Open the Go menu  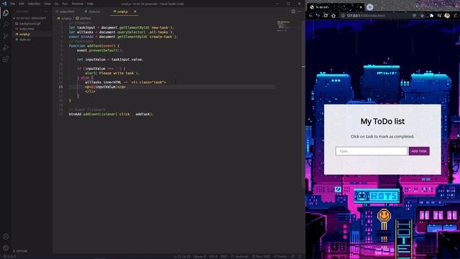click(56, 4)
